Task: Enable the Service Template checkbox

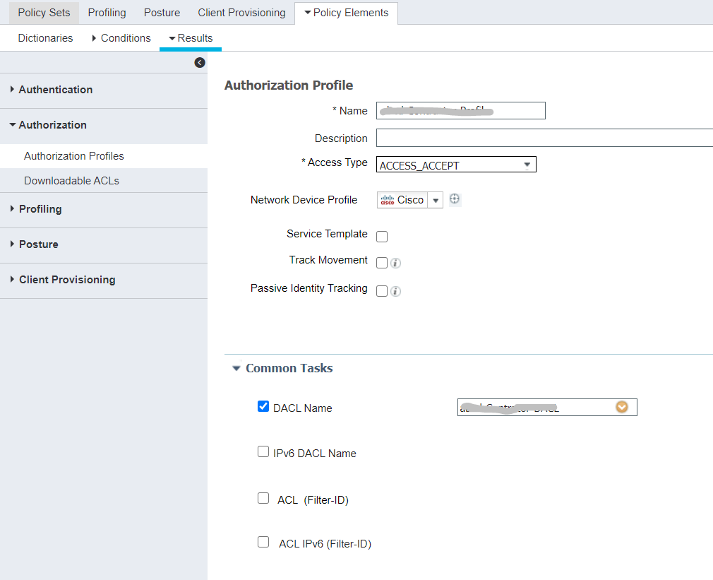Action: coord(382,236)
